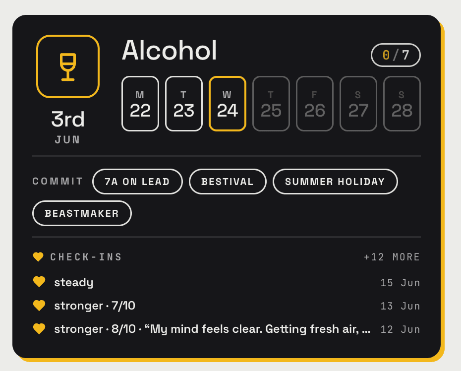Open the 7A ON LEAD commitment chip

[137, 182]
